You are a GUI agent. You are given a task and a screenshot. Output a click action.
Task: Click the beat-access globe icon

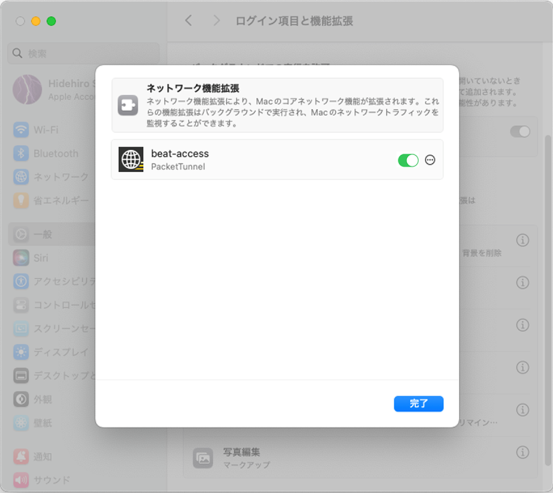[x=131, y=159]
